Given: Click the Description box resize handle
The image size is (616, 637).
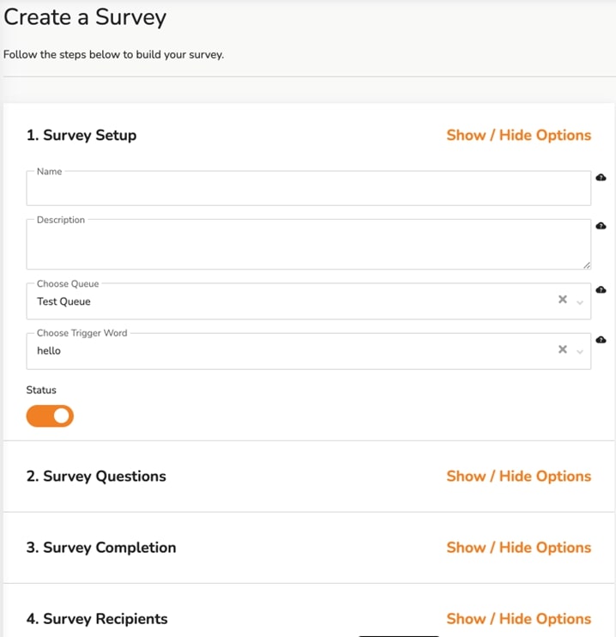Looking at the screenshot, I should tap(587, 265).
